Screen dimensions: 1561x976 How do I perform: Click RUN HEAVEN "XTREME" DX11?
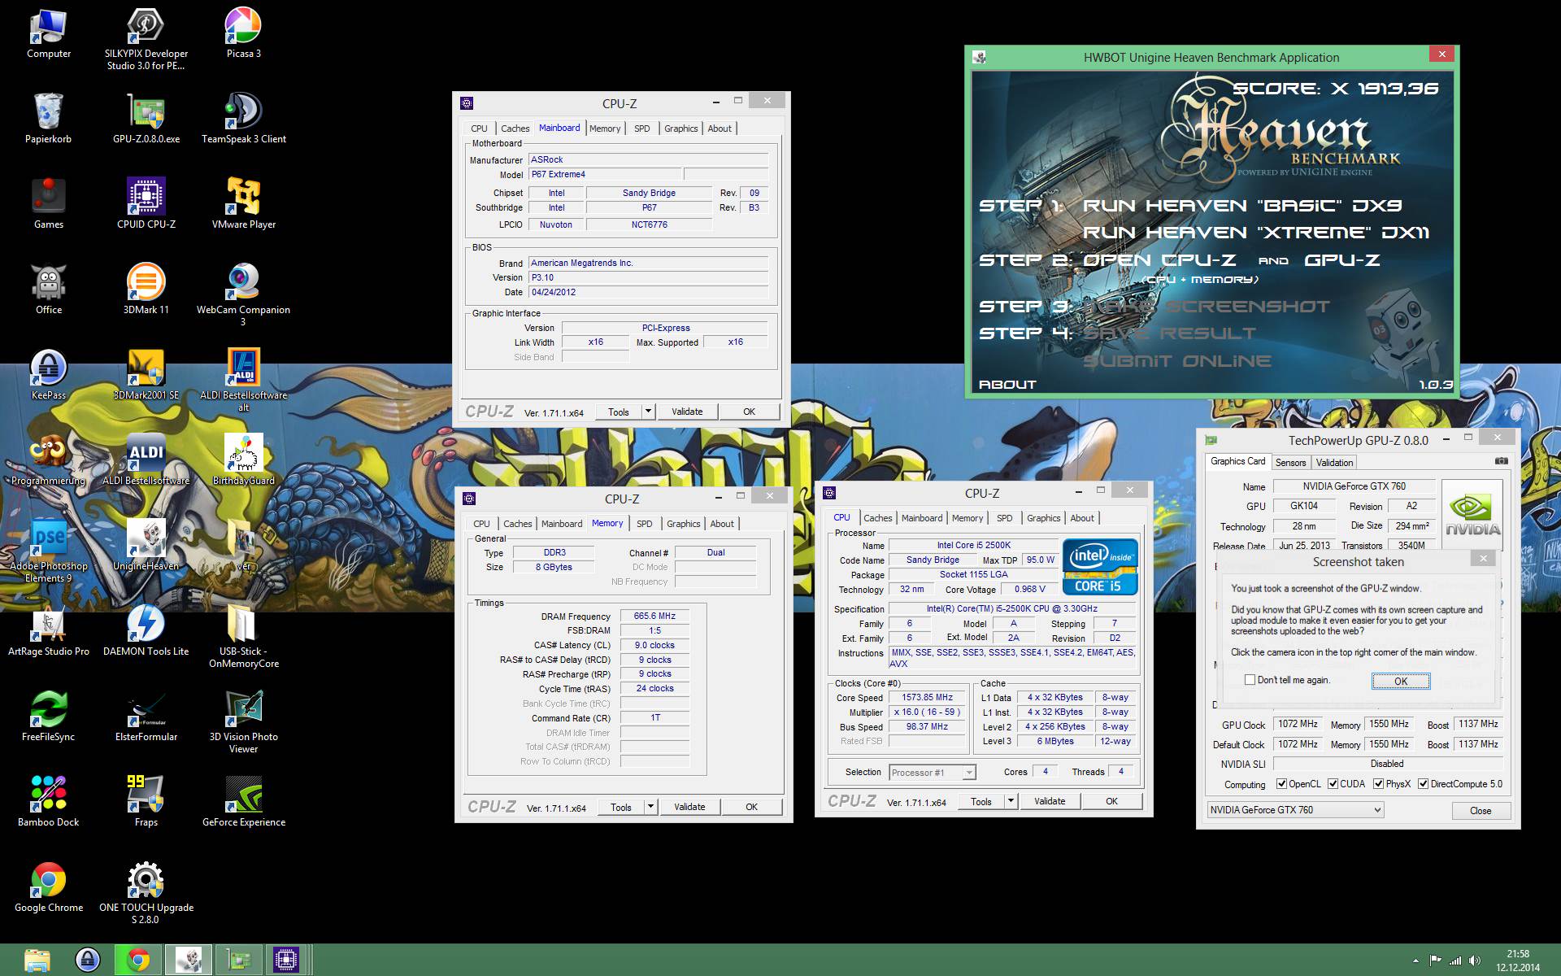[x=1255, y=233]
